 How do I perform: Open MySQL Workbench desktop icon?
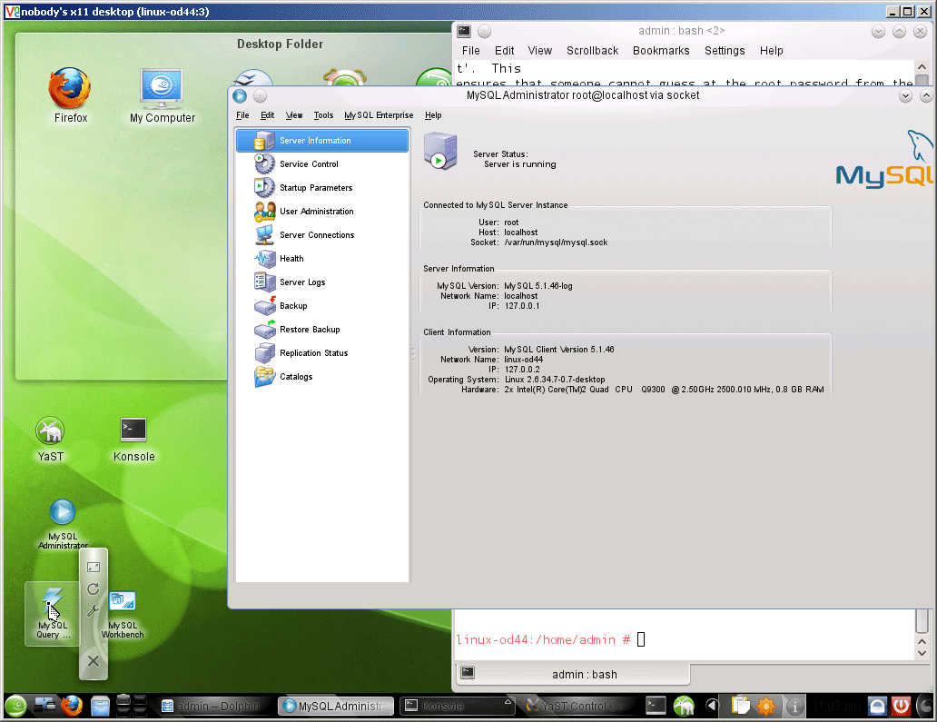click(123, 613)
